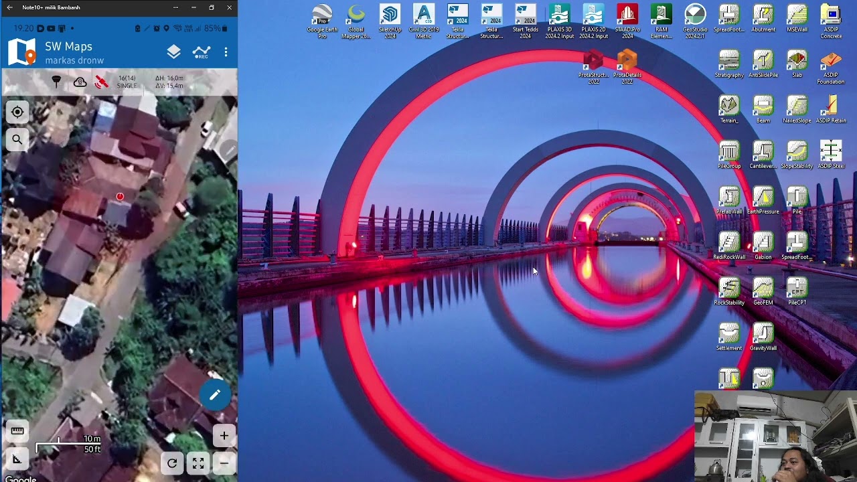Viewport: 857px width, 482px height.
Task: Select Terrain desktop shortcut
Action: click(729, 110)
